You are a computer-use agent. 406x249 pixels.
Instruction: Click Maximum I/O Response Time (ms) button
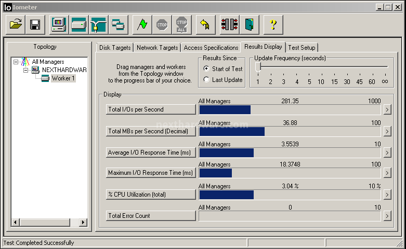151,173
